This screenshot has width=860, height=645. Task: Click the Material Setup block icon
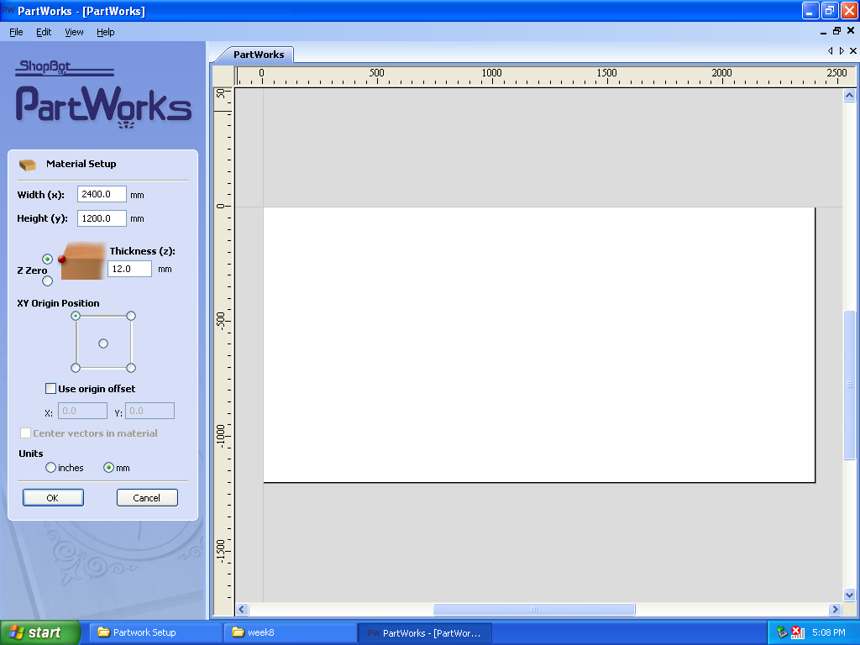click(x=28, y=165)
